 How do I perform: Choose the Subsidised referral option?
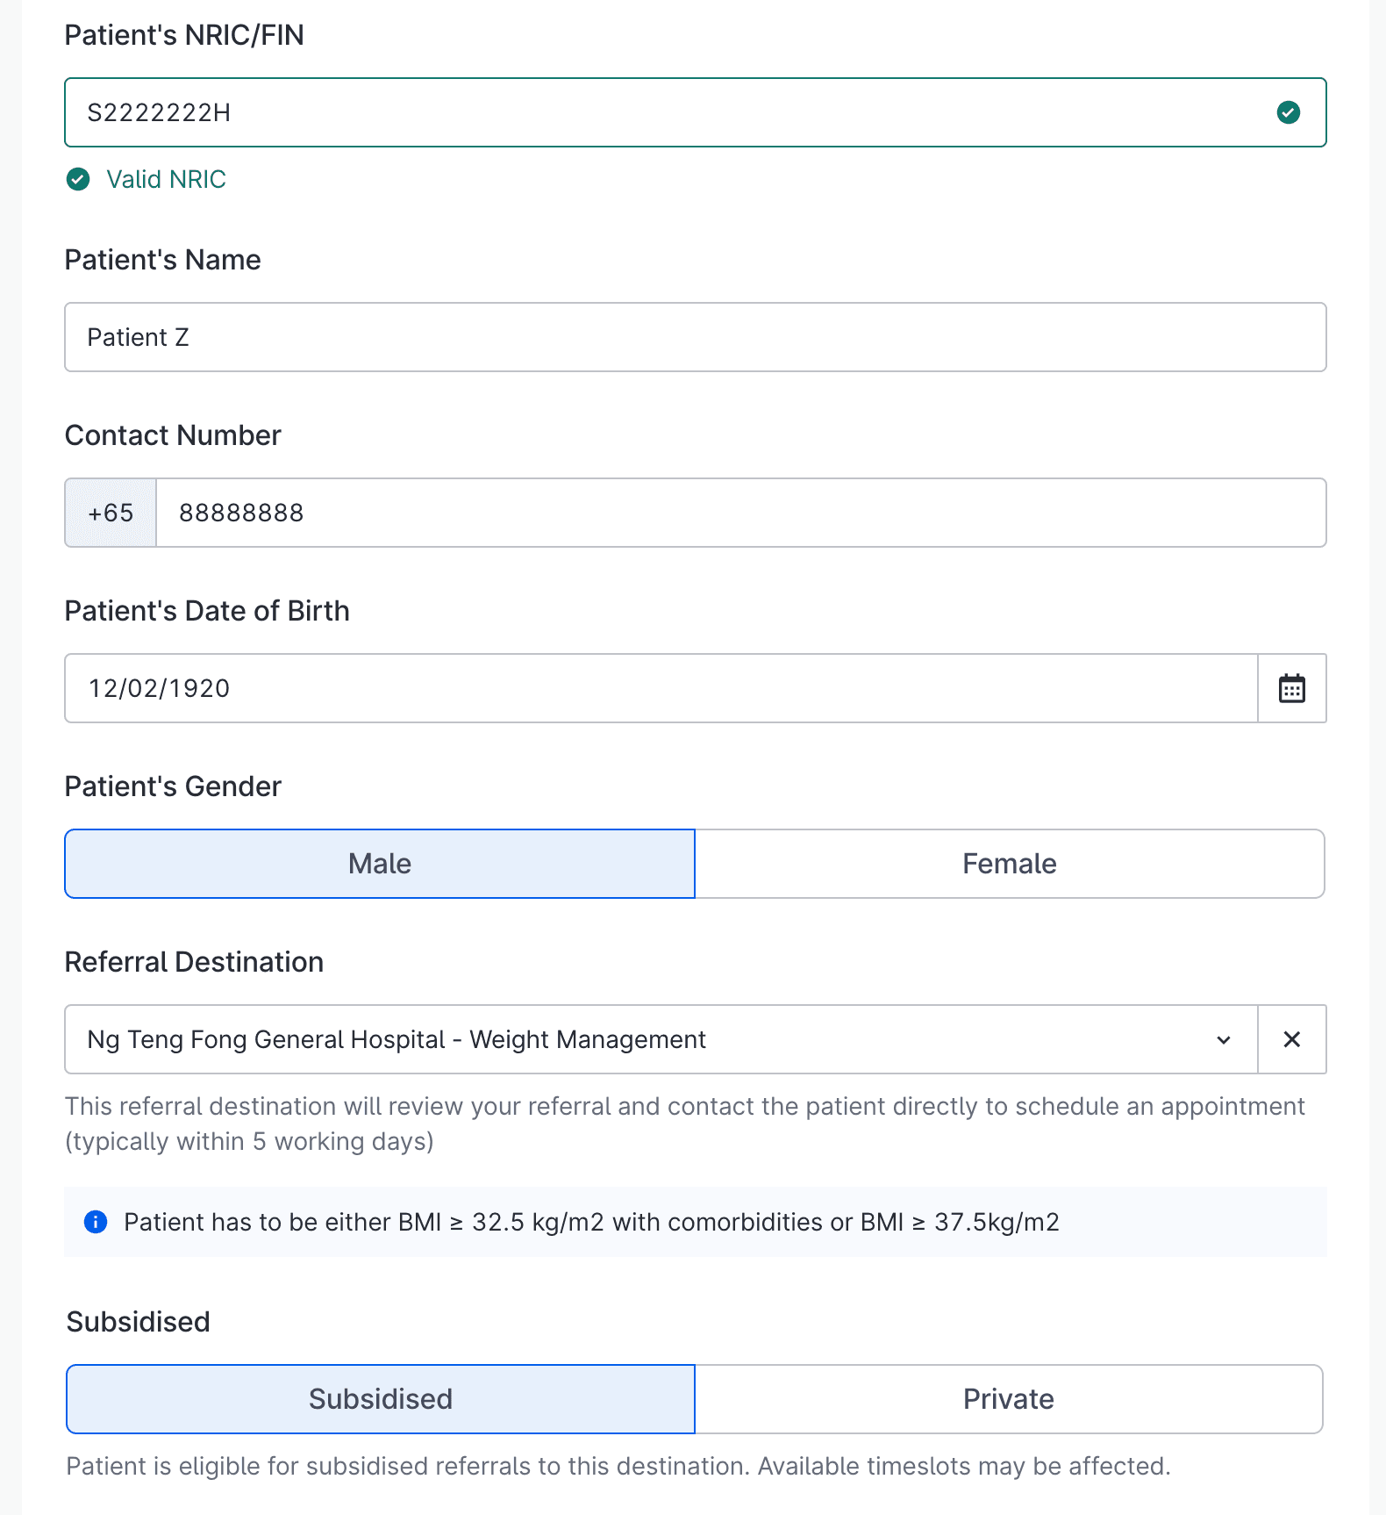pyautogui.click(x=381, y=1399)
